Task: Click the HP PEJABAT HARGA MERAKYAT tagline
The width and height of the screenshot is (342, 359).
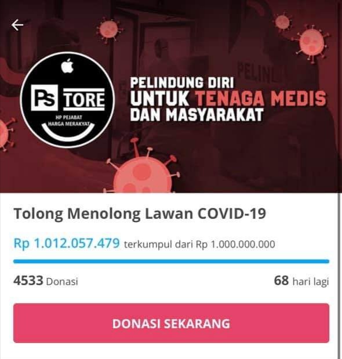Action: coord(68,121)
